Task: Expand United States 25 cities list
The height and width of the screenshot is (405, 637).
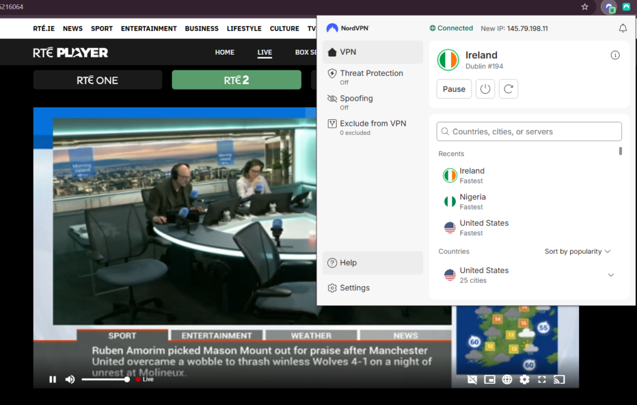Action: pyautogui.click(x=611, y=275)
